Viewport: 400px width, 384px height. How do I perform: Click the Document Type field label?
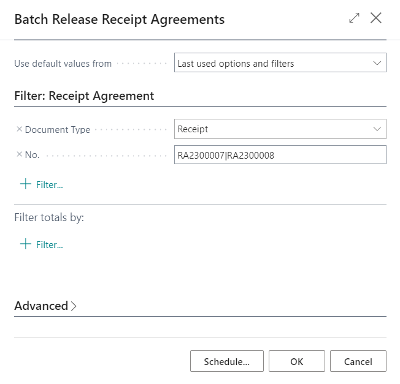click(58, 130)
